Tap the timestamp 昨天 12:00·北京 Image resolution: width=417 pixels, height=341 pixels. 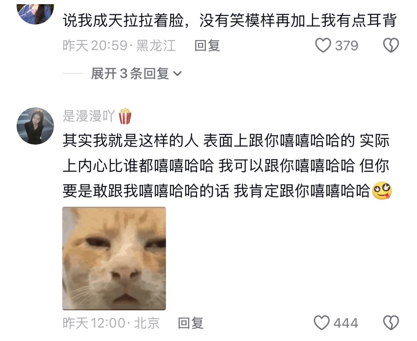point(111,323)
